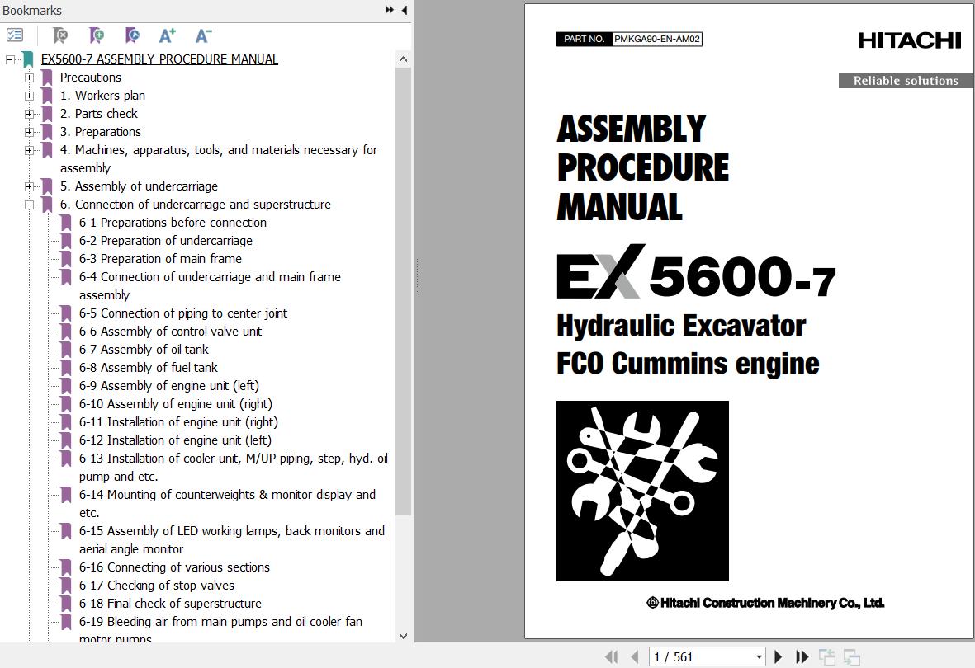This screenshot has height=668, width=975.
Task: Click bookmark icon beside 6-17 Checking of stop valves
Action: click(x=66, y=586)
